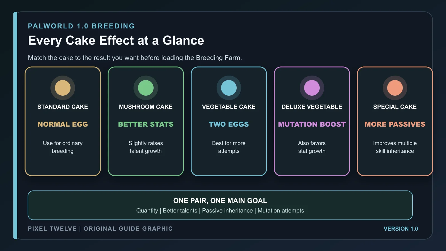Click the BETTER STATS effect label
This screenshot has height=251, width=446.
[x=146, y=124]
